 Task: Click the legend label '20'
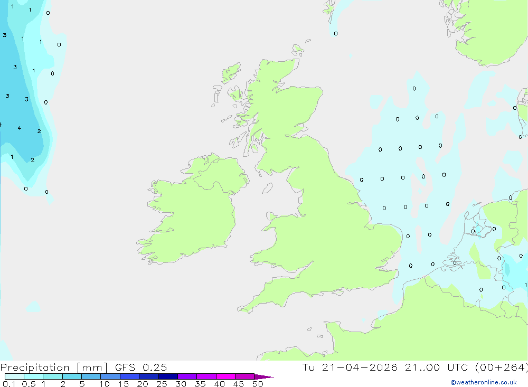coord(143,384)
